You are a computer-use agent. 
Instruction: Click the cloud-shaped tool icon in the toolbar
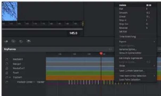(x=29, y=41)
